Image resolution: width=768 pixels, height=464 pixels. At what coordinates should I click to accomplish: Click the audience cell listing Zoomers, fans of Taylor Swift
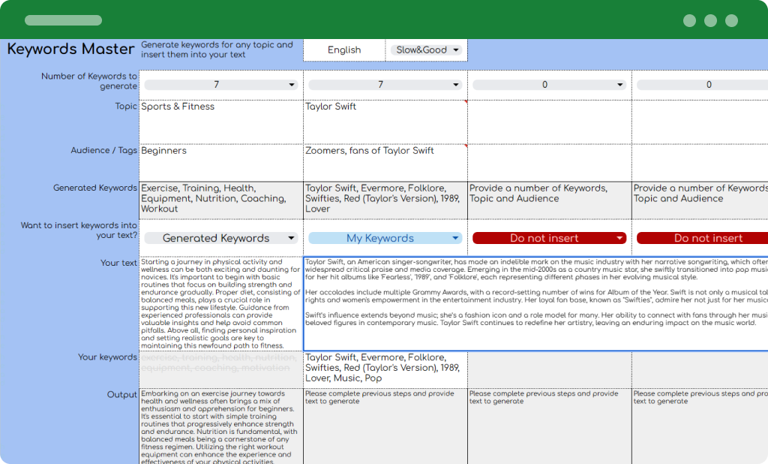tap(384, 160)
